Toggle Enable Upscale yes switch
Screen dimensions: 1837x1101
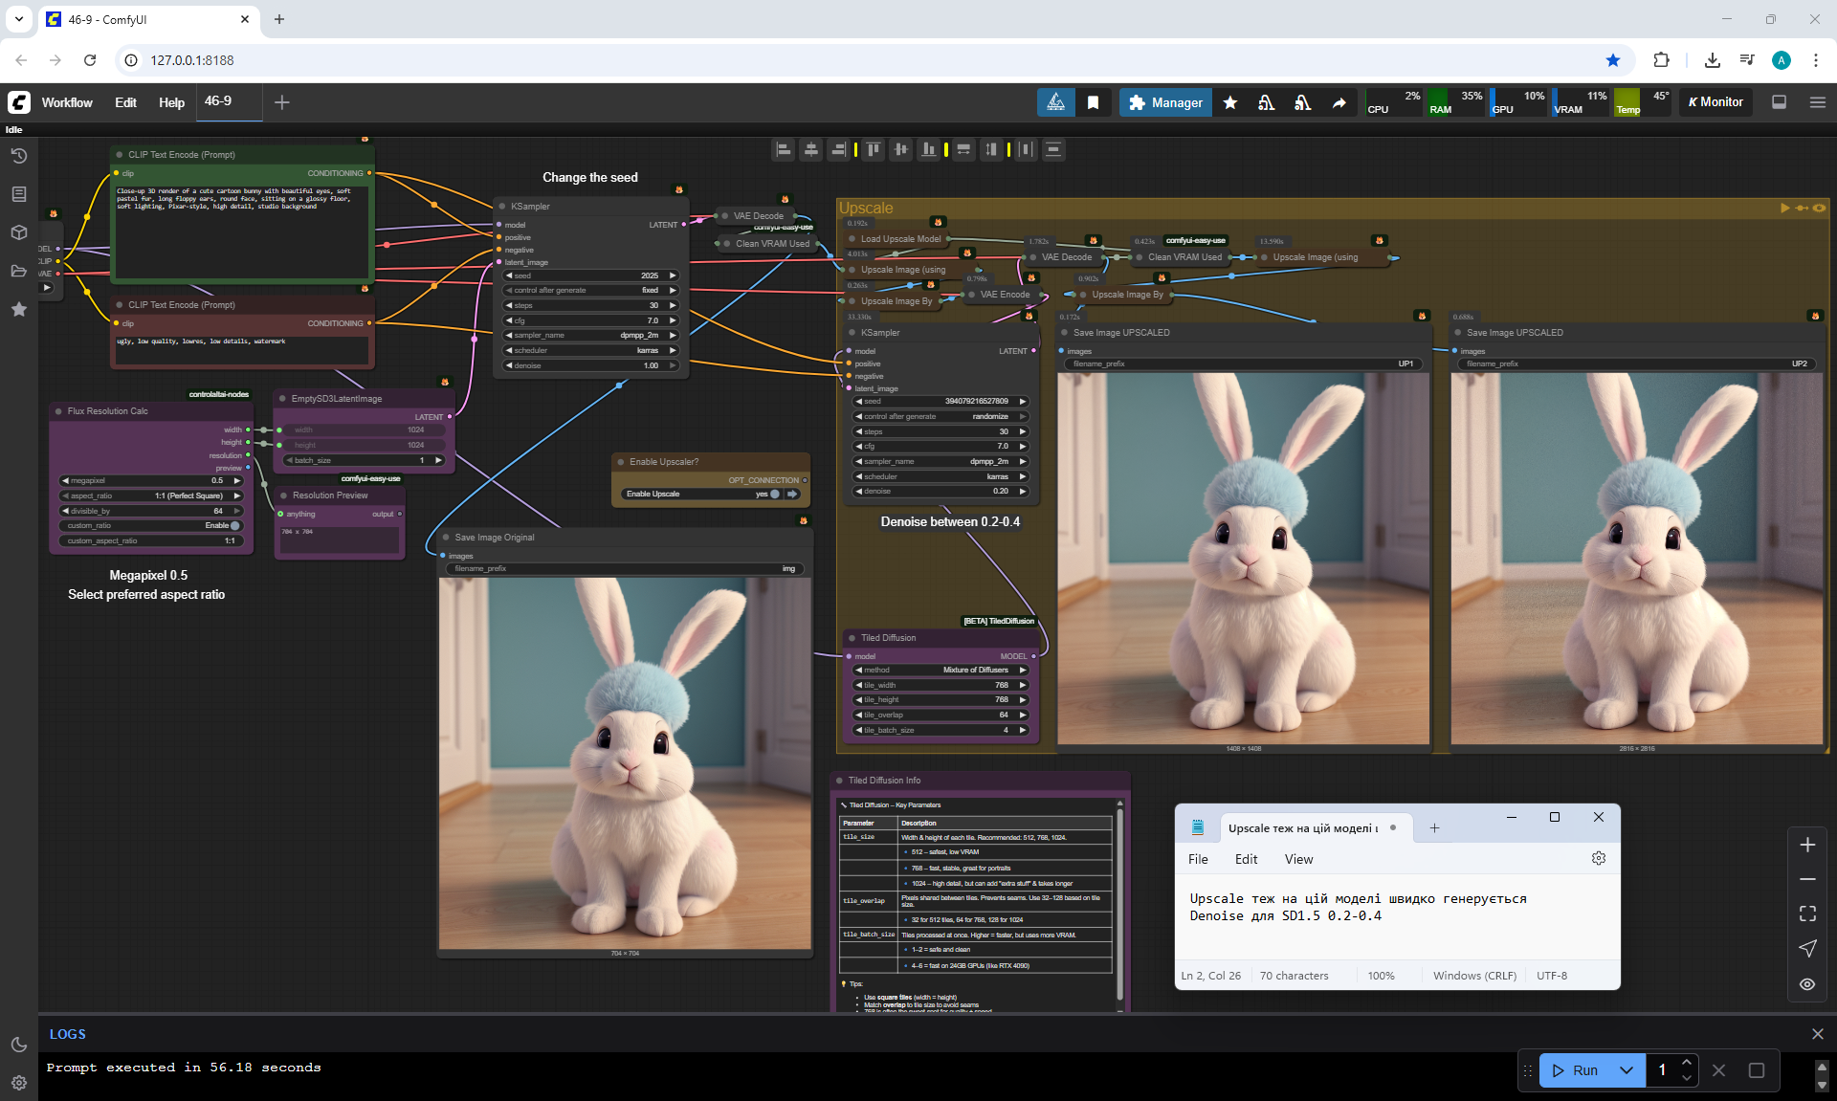[775, 494]
